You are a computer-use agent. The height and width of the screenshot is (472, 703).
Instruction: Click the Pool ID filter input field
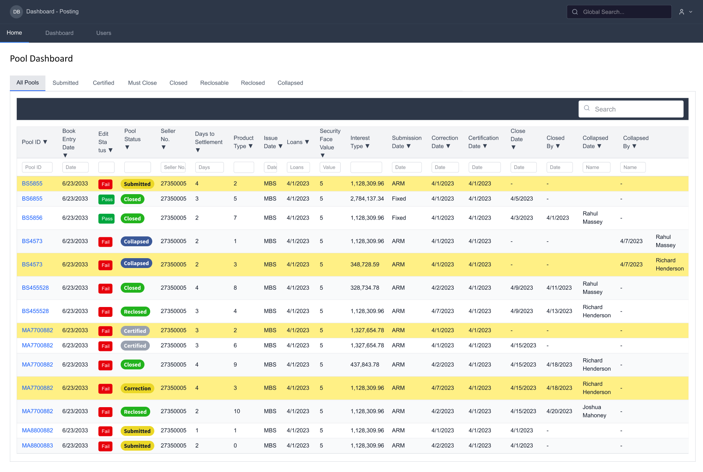(37, 167)
